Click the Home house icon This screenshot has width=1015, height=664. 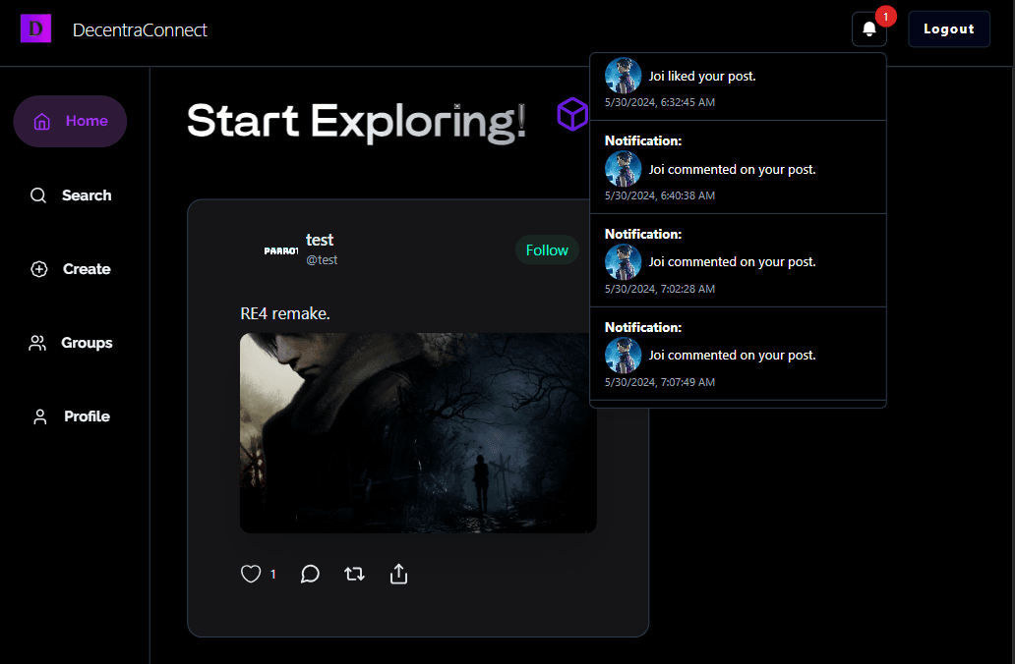[x=41, y=121]
